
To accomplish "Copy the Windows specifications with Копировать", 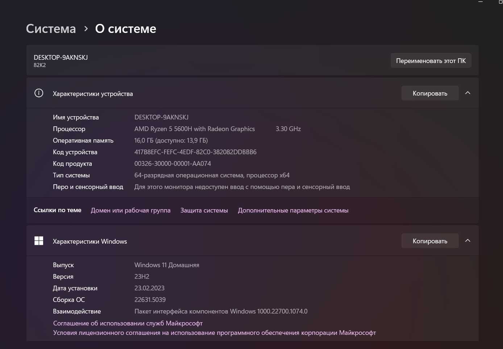I will coord(430,241).
